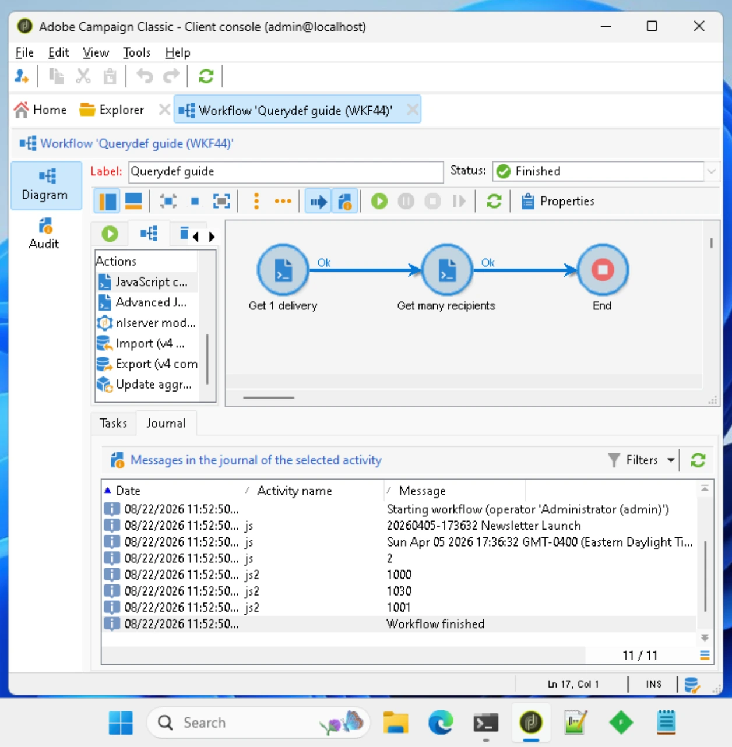
Task: Click the journal list vertical scrollbar
Action: click(705, 576)
